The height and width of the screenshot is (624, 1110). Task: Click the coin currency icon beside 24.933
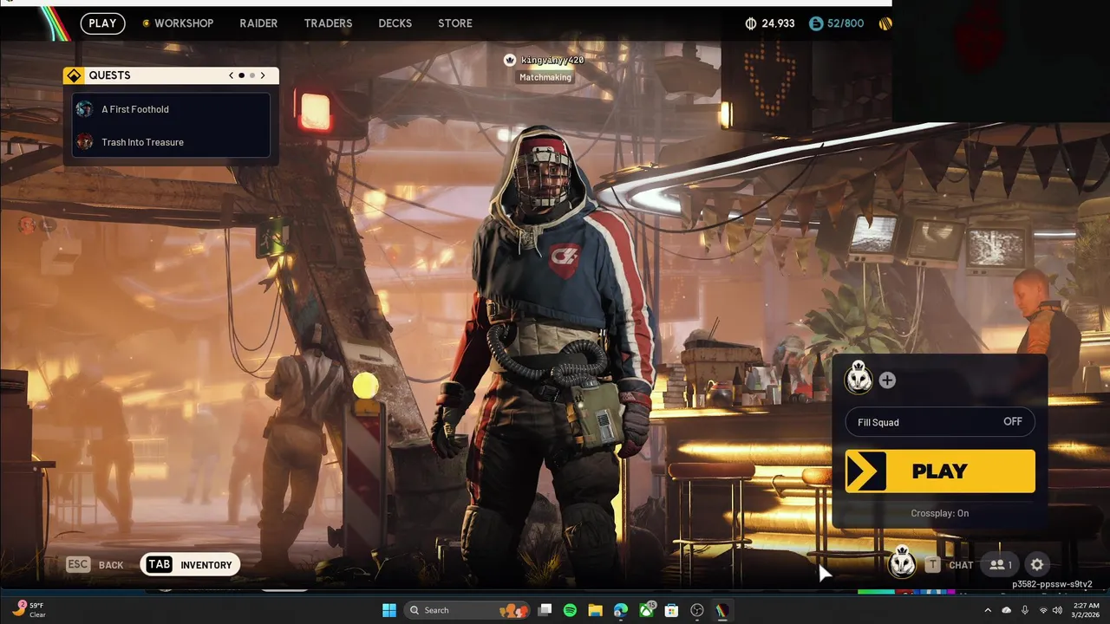point(751,23)
